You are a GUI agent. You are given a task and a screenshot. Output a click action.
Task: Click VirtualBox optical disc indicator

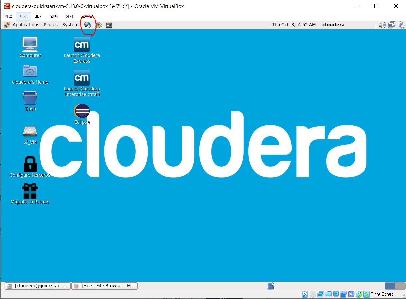313,294
